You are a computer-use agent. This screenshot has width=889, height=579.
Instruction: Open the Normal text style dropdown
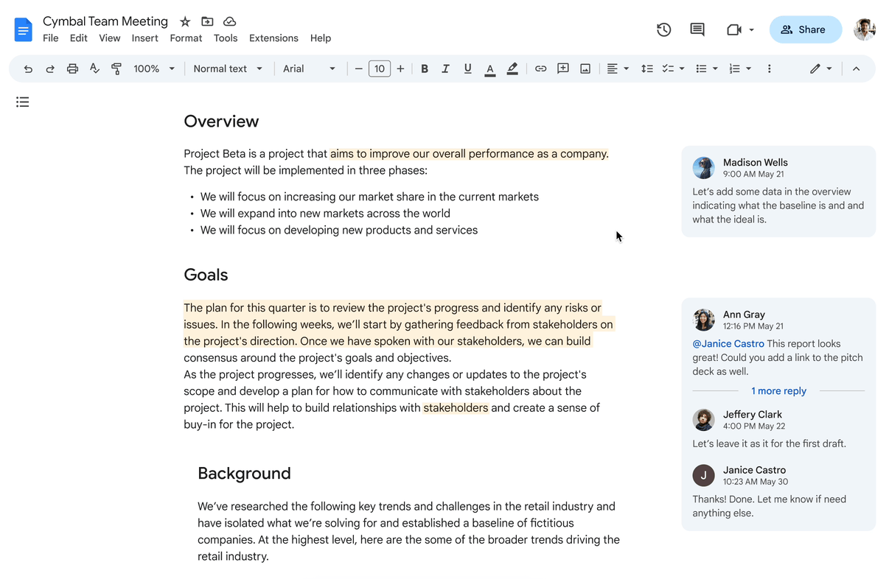coord(227,69)
